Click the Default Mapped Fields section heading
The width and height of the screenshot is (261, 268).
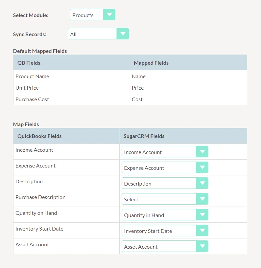tap(40, 51)
